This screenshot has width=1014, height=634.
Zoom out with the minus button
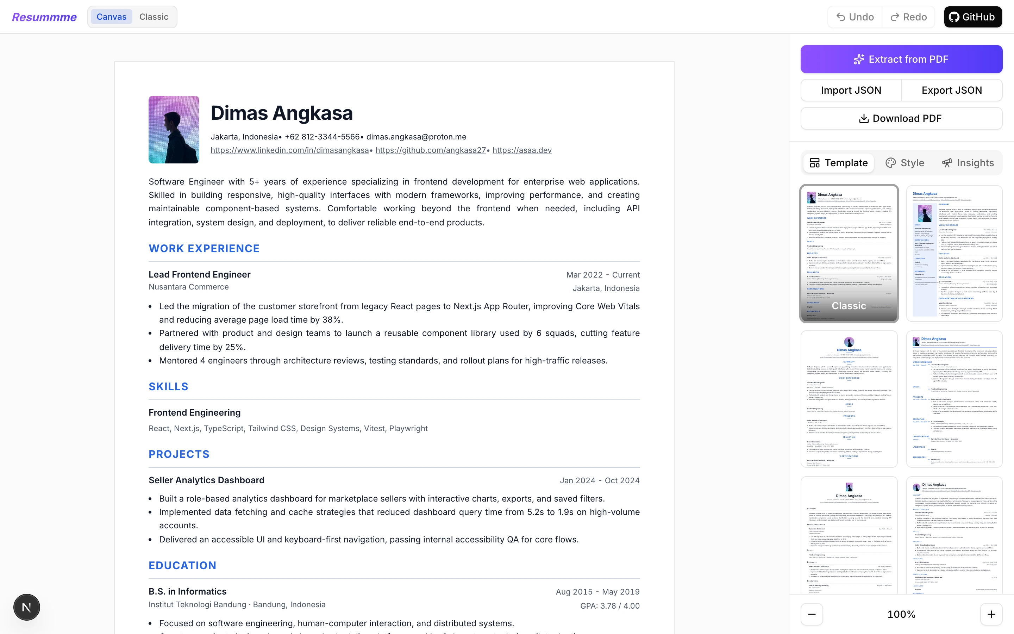point(812,614)
